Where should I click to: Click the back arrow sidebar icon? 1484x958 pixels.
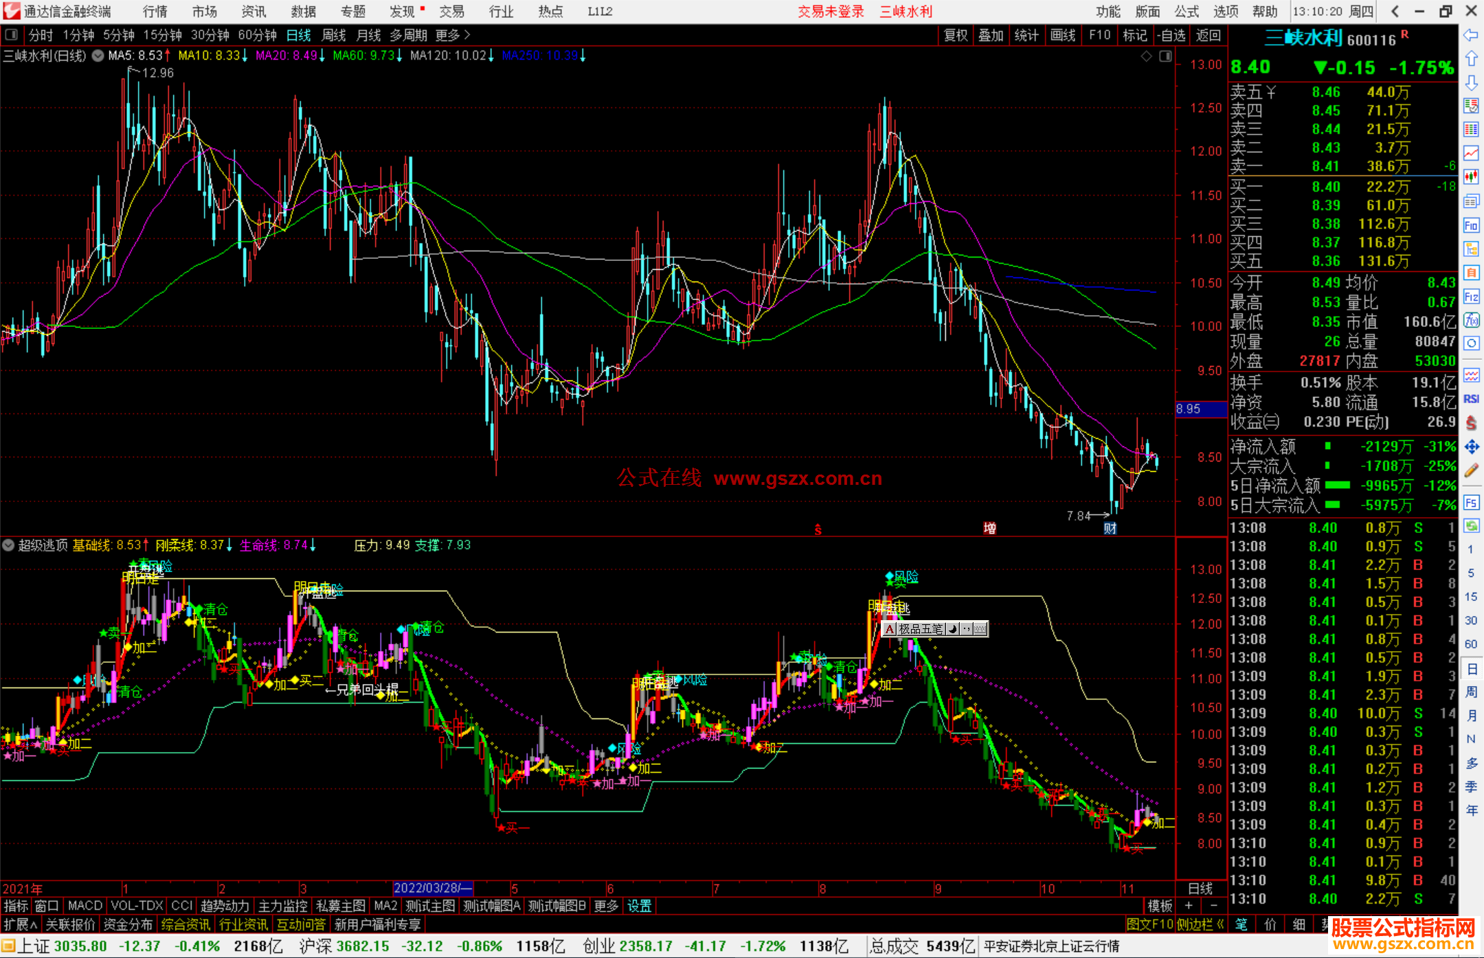coord(1471,35)
